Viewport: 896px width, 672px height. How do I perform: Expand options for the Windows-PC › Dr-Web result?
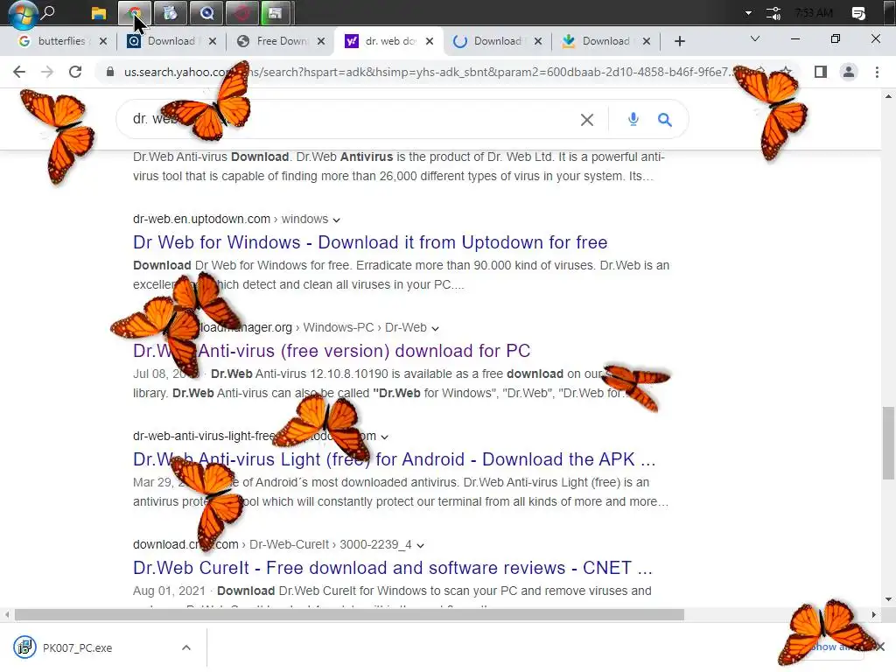(x=436, y=329)
